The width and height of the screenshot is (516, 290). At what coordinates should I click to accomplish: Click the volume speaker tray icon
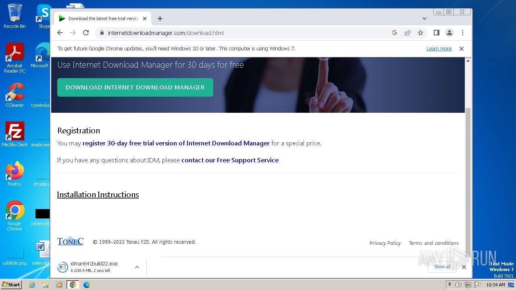(458, 285)
